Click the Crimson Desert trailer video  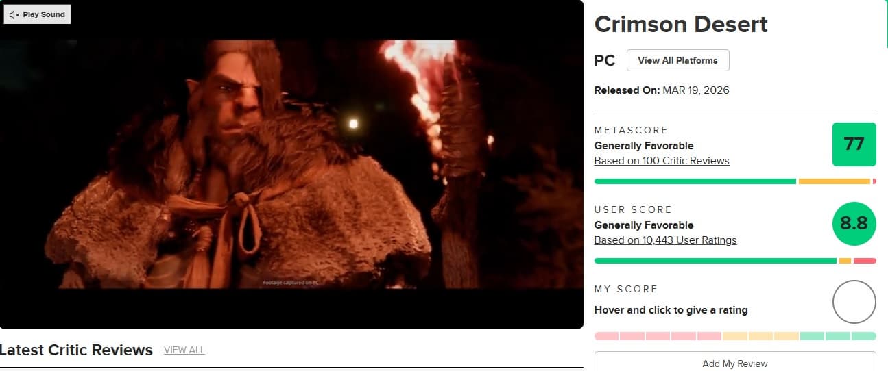[291, 164]
